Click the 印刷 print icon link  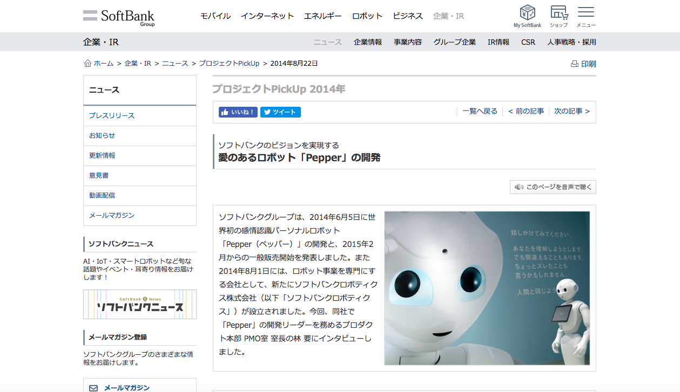point(583,64)
